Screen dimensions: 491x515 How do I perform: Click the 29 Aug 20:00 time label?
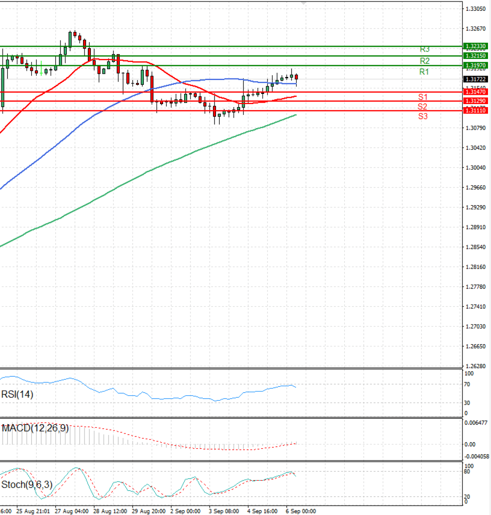point(149,512)
